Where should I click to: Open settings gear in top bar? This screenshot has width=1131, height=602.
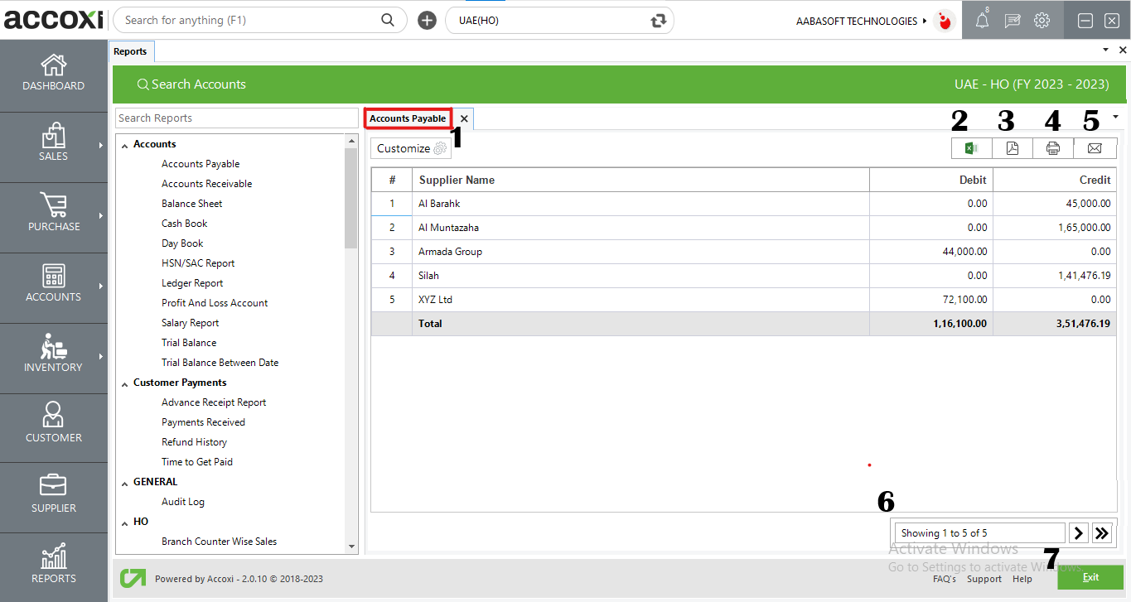click(1042, 22)
